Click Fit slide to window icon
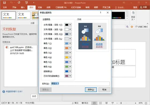Viewport: 150px width, 105px height. (146, 103)
